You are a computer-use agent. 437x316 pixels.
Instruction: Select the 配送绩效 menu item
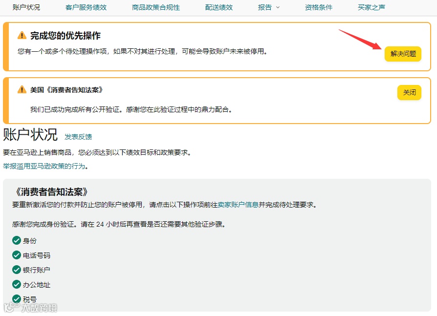tap(218, 7)
